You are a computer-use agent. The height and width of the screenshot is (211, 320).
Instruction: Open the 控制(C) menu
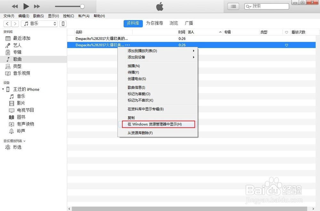(68, 16)
